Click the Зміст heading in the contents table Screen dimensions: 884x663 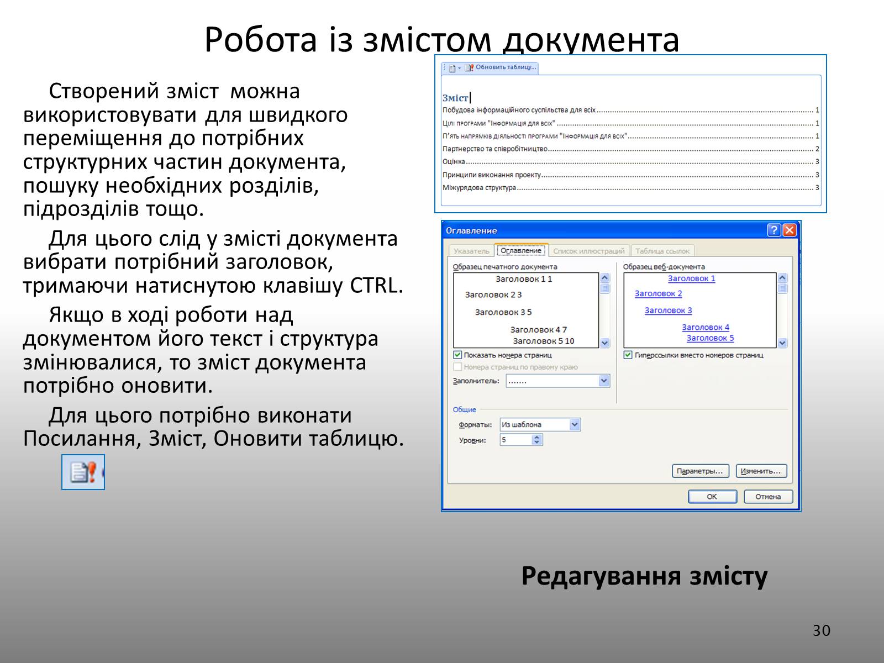455,98
